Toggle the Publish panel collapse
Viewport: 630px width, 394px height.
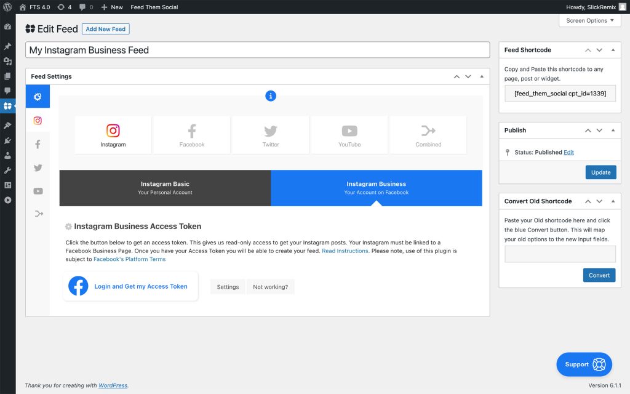tap(613, 131)
